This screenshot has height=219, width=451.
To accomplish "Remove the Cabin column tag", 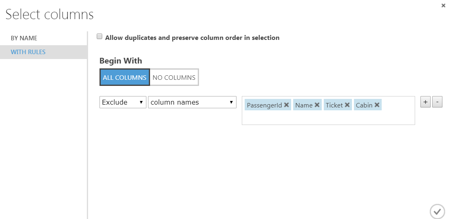I will pyautogui.click(x=377, y=105).
